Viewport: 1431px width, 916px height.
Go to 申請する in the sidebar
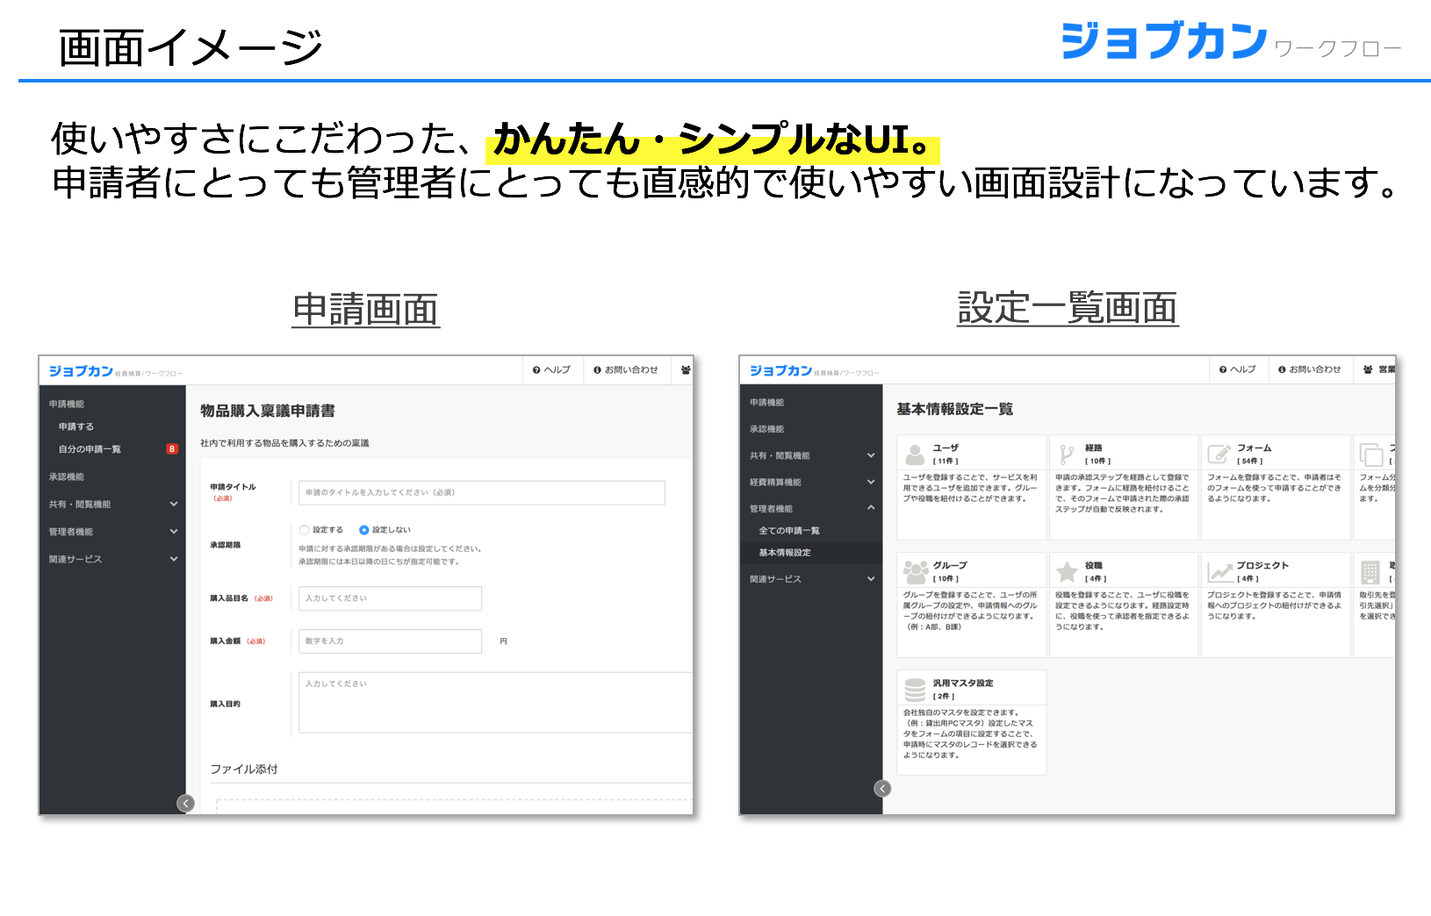(x=76, y=426)
